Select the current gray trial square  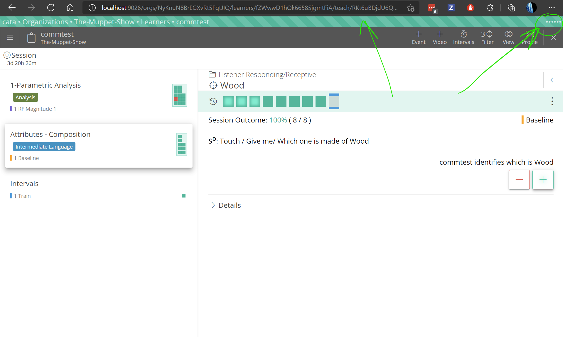click(x=334, y=101)
